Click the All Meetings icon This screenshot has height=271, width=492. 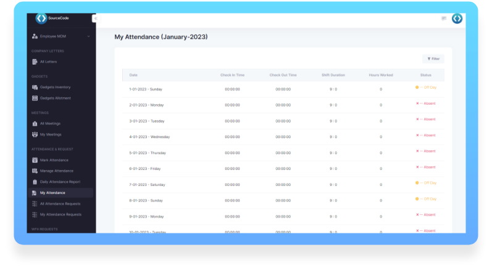(x=35, y=123)
